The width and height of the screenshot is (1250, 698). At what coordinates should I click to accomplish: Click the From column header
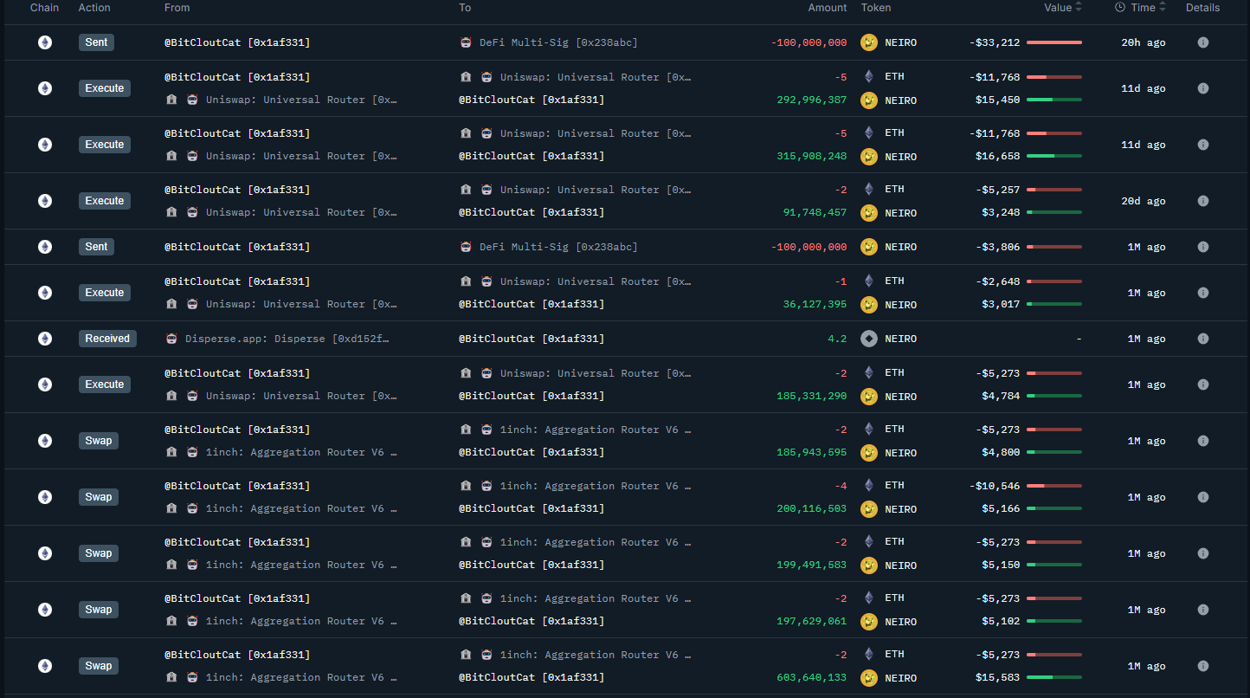[177, 8]
